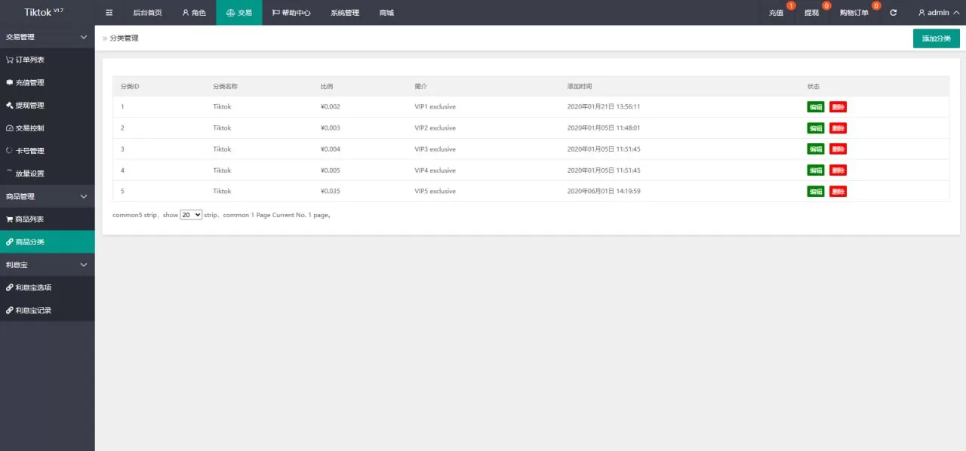Image resolution: width=966 pixels, height=451 pixels.
Task: Click the hamburger menu collapse icon
Action: 109,13
